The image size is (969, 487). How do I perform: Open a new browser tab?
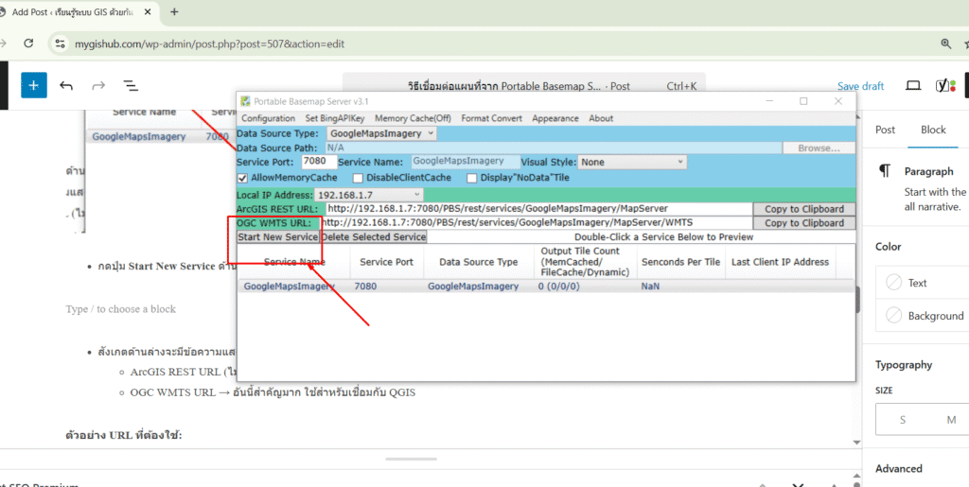click(174, 11)
